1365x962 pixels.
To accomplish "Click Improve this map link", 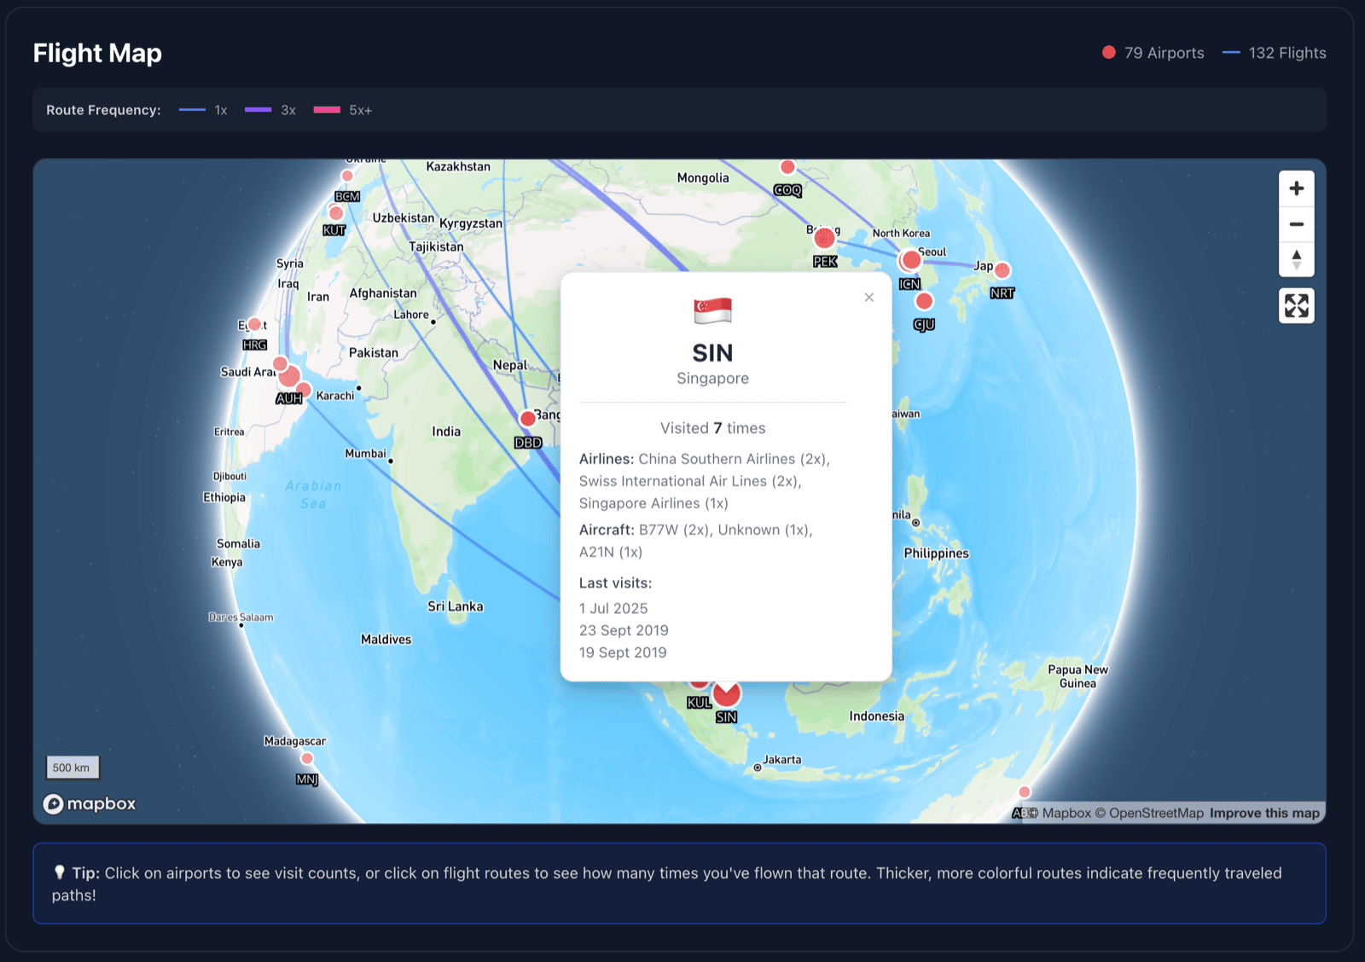I will (x=1264, y=813).
